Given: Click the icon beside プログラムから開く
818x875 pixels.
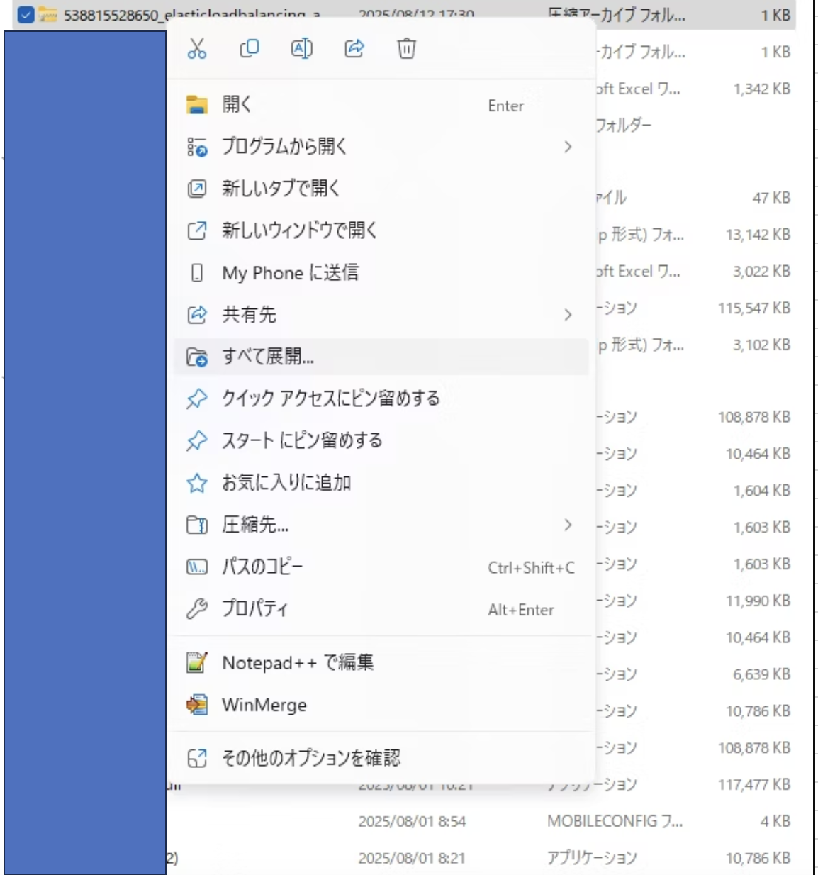Looking at the screenshot, I should click(x=197, y=147).
